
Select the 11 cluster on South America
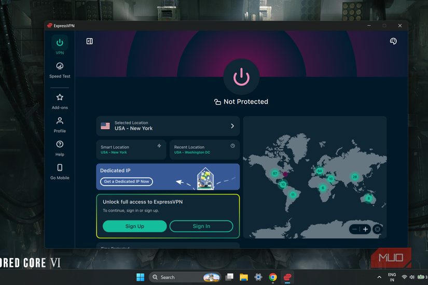pos(293,195)
